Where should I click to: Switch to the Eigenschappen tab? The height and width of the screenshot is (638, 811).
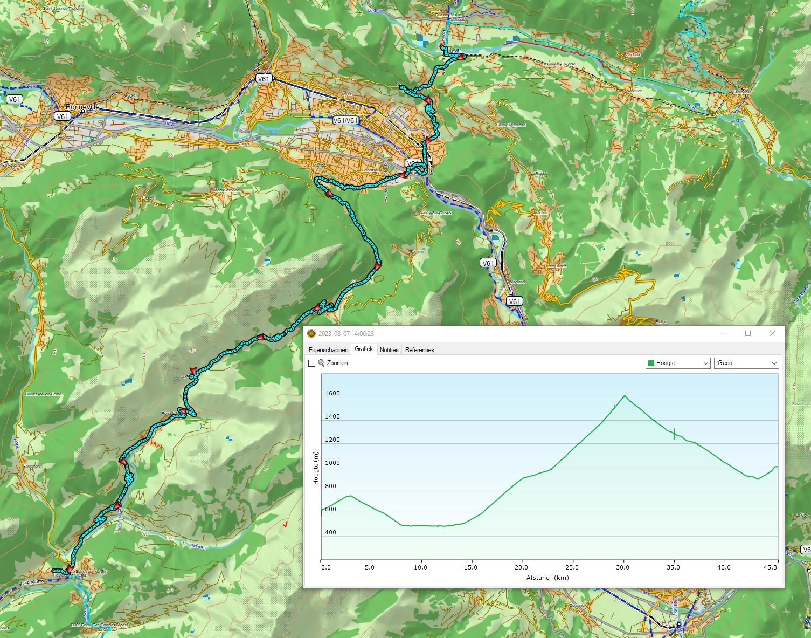pyautogui.click(x=328, y=350)
